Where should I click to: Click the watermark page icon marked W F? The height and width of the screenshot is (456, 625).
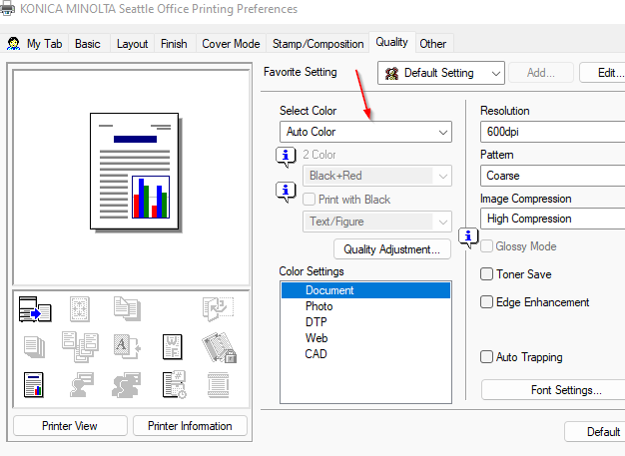[x=173, y=346]
